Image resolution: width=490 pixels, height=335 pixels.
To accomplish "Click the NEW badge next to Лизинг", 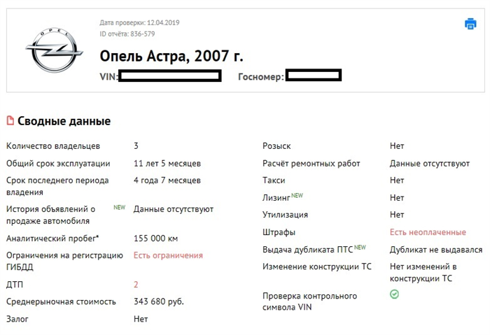I will click(297, 195).
